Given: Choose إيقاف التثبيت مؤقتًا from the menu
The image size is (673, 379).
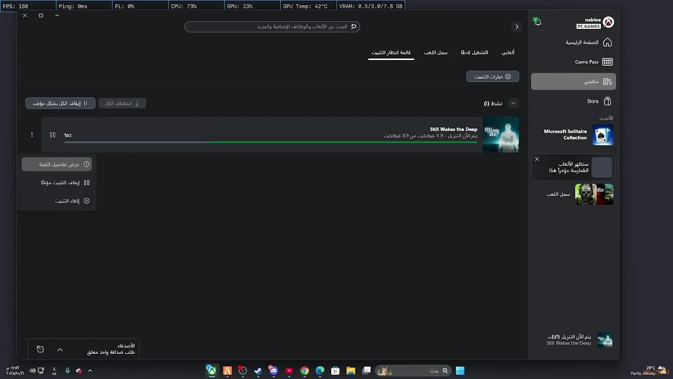Looking at the screenshot, I should coord(57,183).
